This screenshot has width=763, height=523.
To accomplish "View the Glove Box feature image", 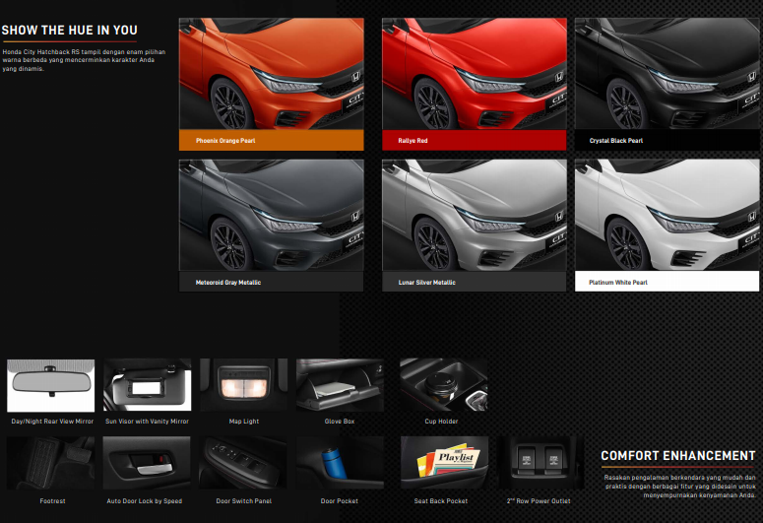I will 340,385.
